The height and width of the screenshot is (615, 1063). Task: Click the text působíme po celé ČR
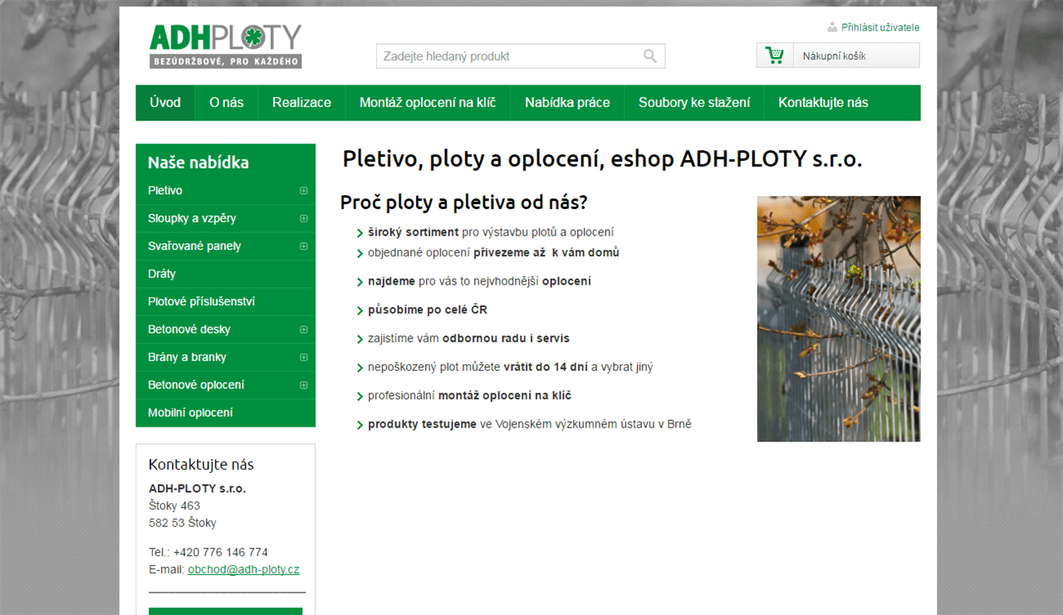428,310
